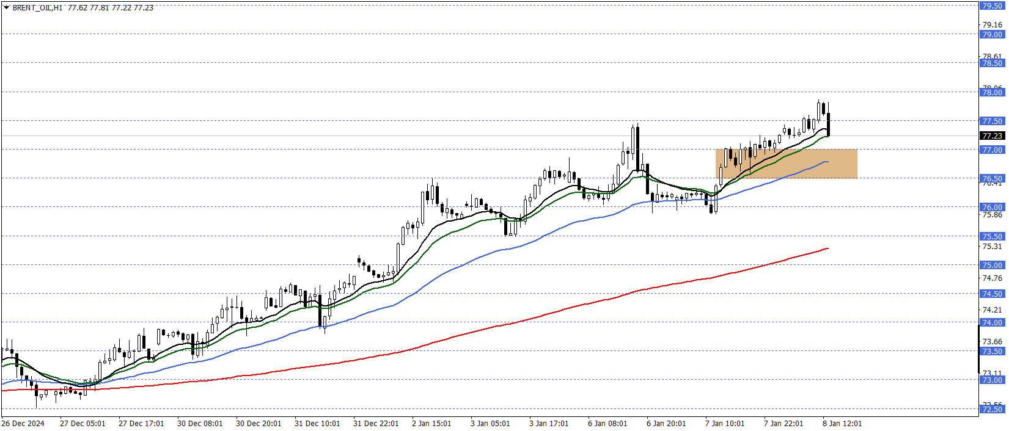Click the 76.00 price level label
The width and height of the screenshot is (1009, 431).
[x=992, y=207]
